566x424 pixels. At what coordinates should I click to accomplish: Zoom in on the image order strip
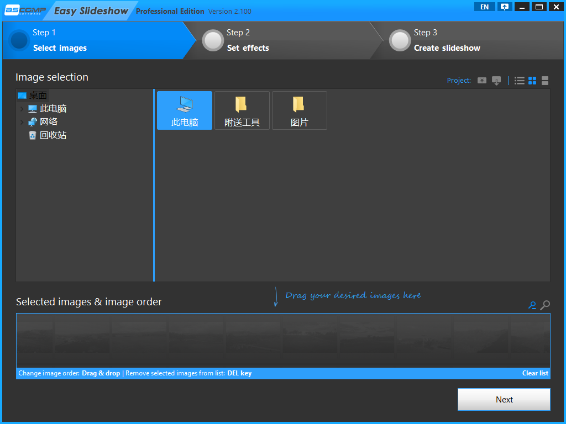pos(545,305)
